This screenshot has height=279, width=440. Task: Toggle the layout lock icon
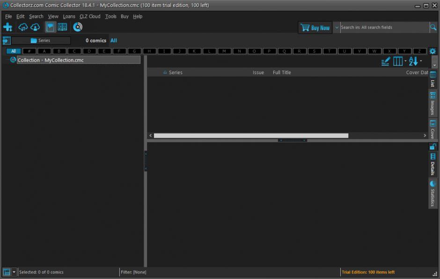(x=433, y=146)
